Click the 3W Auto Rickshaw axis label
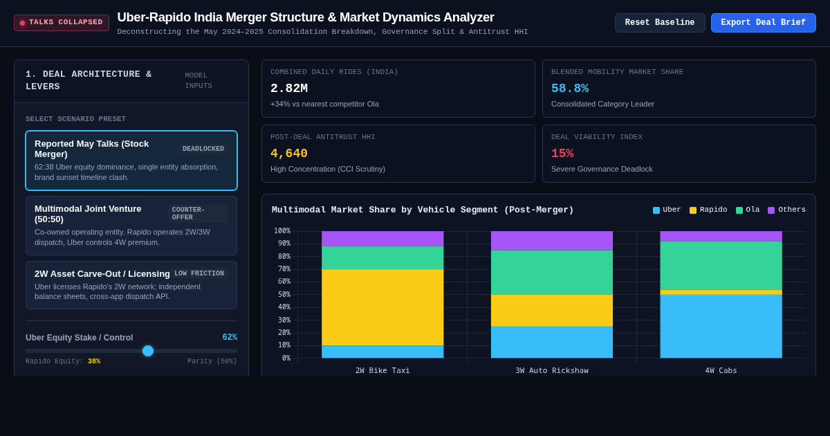Screen dimensions: 830x436 [552, 370]
